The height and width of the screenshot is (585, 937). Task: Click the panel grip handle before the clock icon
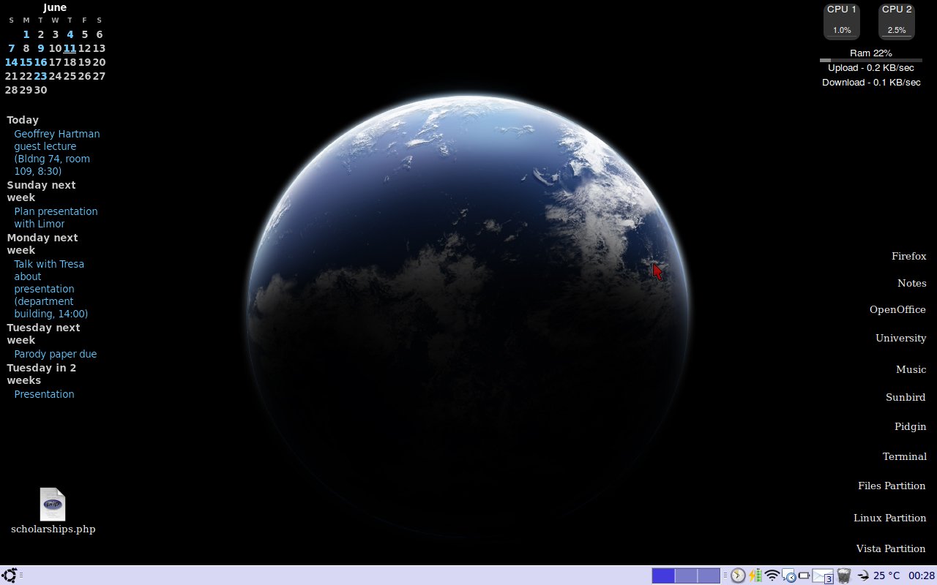pyautogui.click(x=725, y=575)
